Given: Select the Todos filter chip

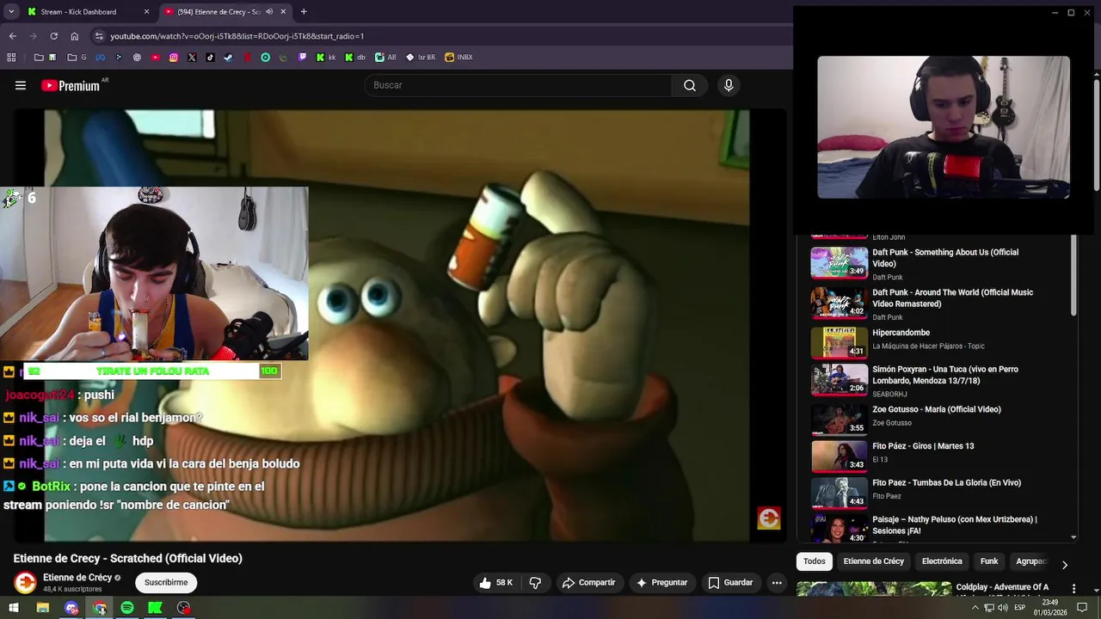Looking at the screenshot, I should (815, 561).
